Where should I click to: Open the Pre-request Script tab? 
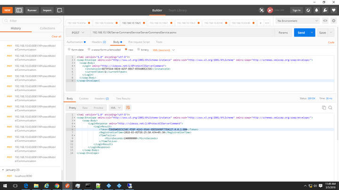point(138,42)
